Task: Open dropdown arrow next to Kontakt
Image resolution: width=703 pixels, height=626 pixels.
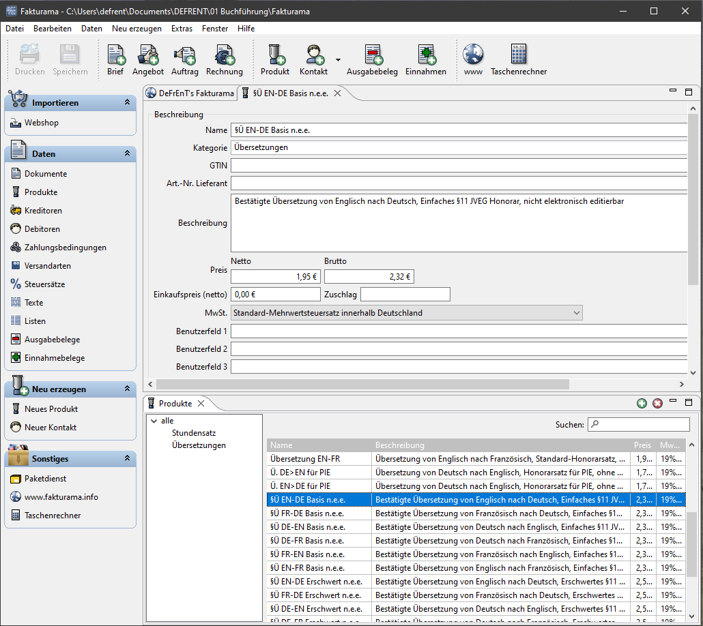Action: click(x=338, y=59)
